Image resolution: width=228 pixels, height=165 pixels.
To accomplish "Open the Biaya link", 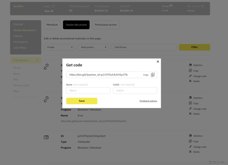I will pyautogui.click(x=16, y=74).
